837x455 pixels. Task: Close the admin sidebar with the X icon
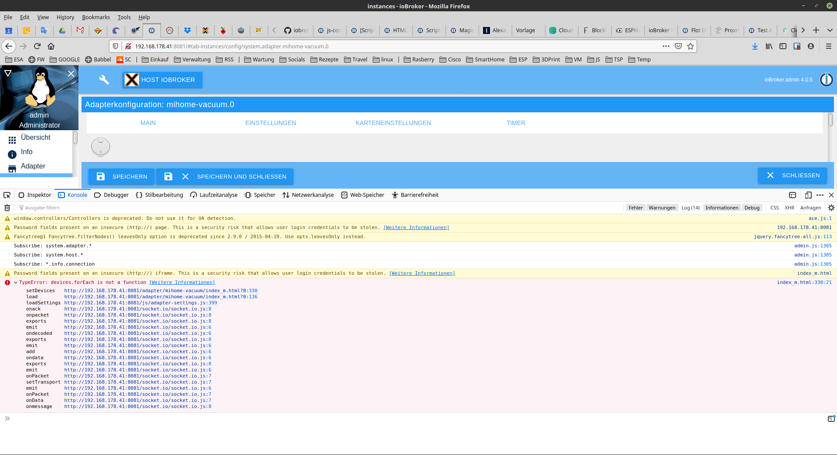click(x=71, y=74)
